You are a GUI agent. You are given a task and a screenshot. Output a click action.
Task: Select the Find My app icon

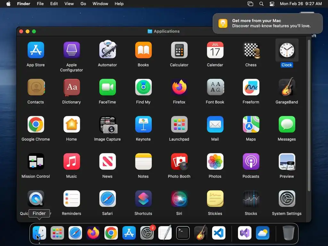[x=143, y=87]
